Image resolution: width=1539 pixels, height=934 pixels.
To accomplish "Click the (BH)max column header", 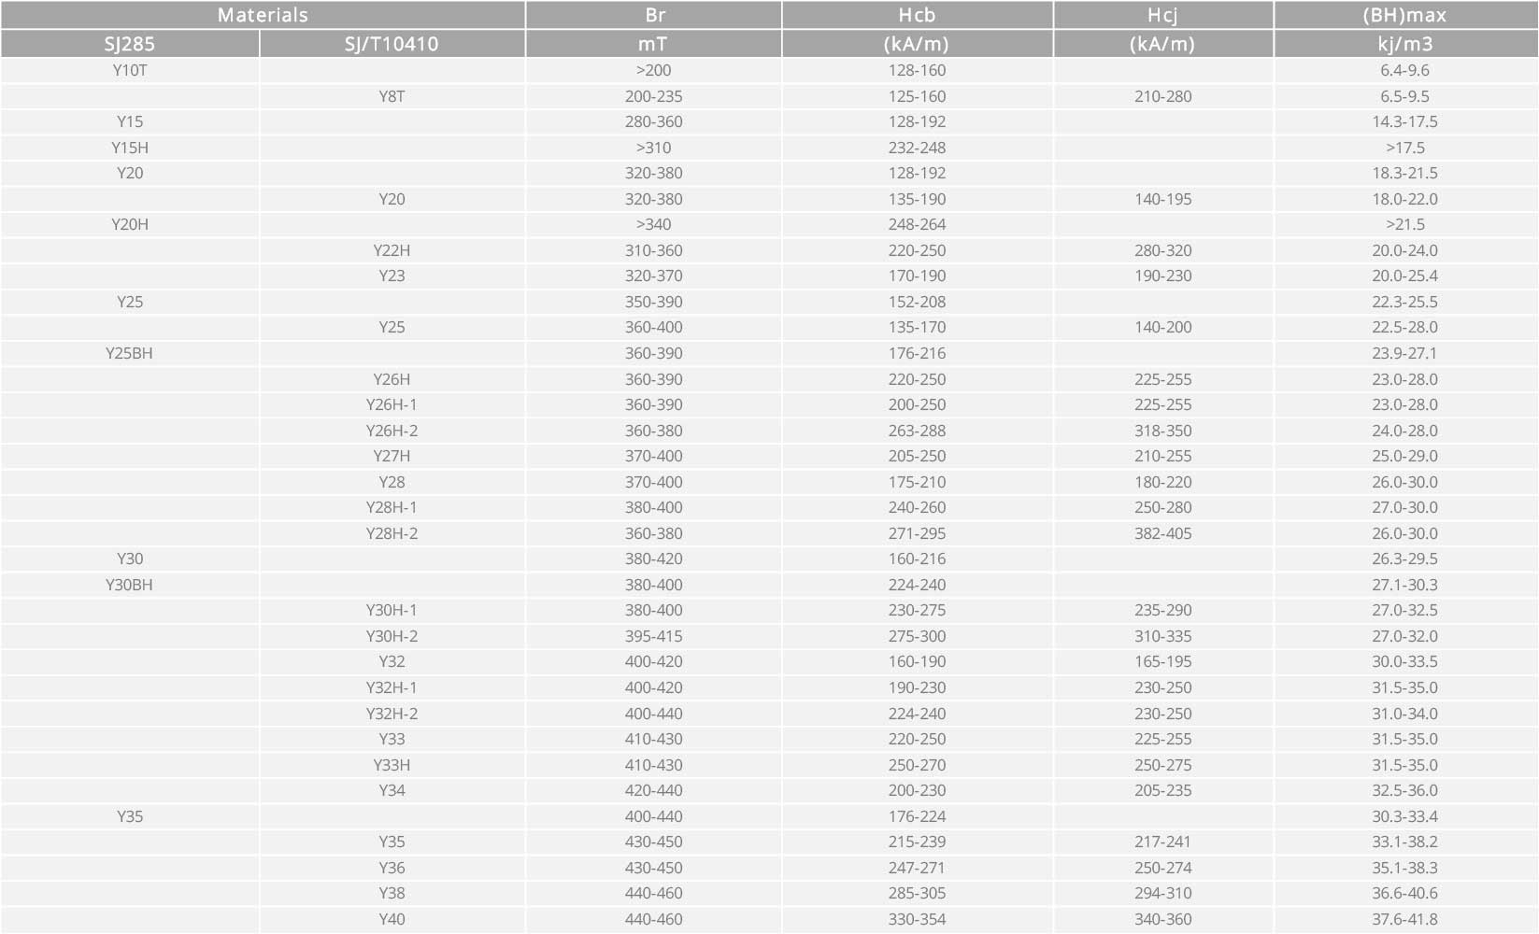I will 1404,15.
